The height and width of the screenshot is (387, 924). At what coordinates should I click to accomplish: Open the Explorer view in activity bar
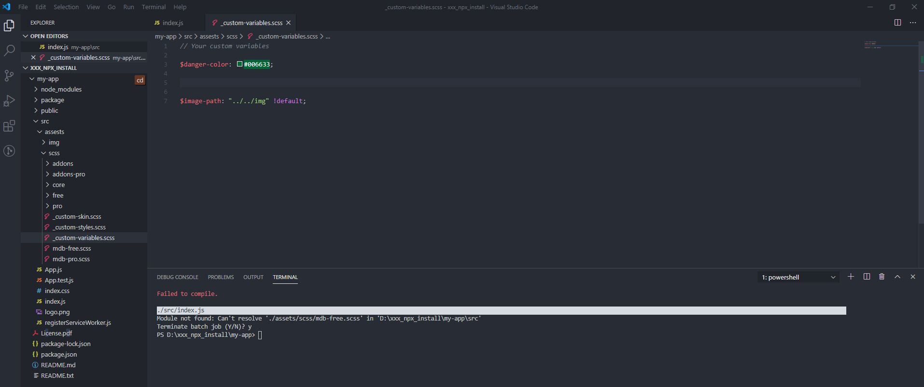click(x=9, y=25)
